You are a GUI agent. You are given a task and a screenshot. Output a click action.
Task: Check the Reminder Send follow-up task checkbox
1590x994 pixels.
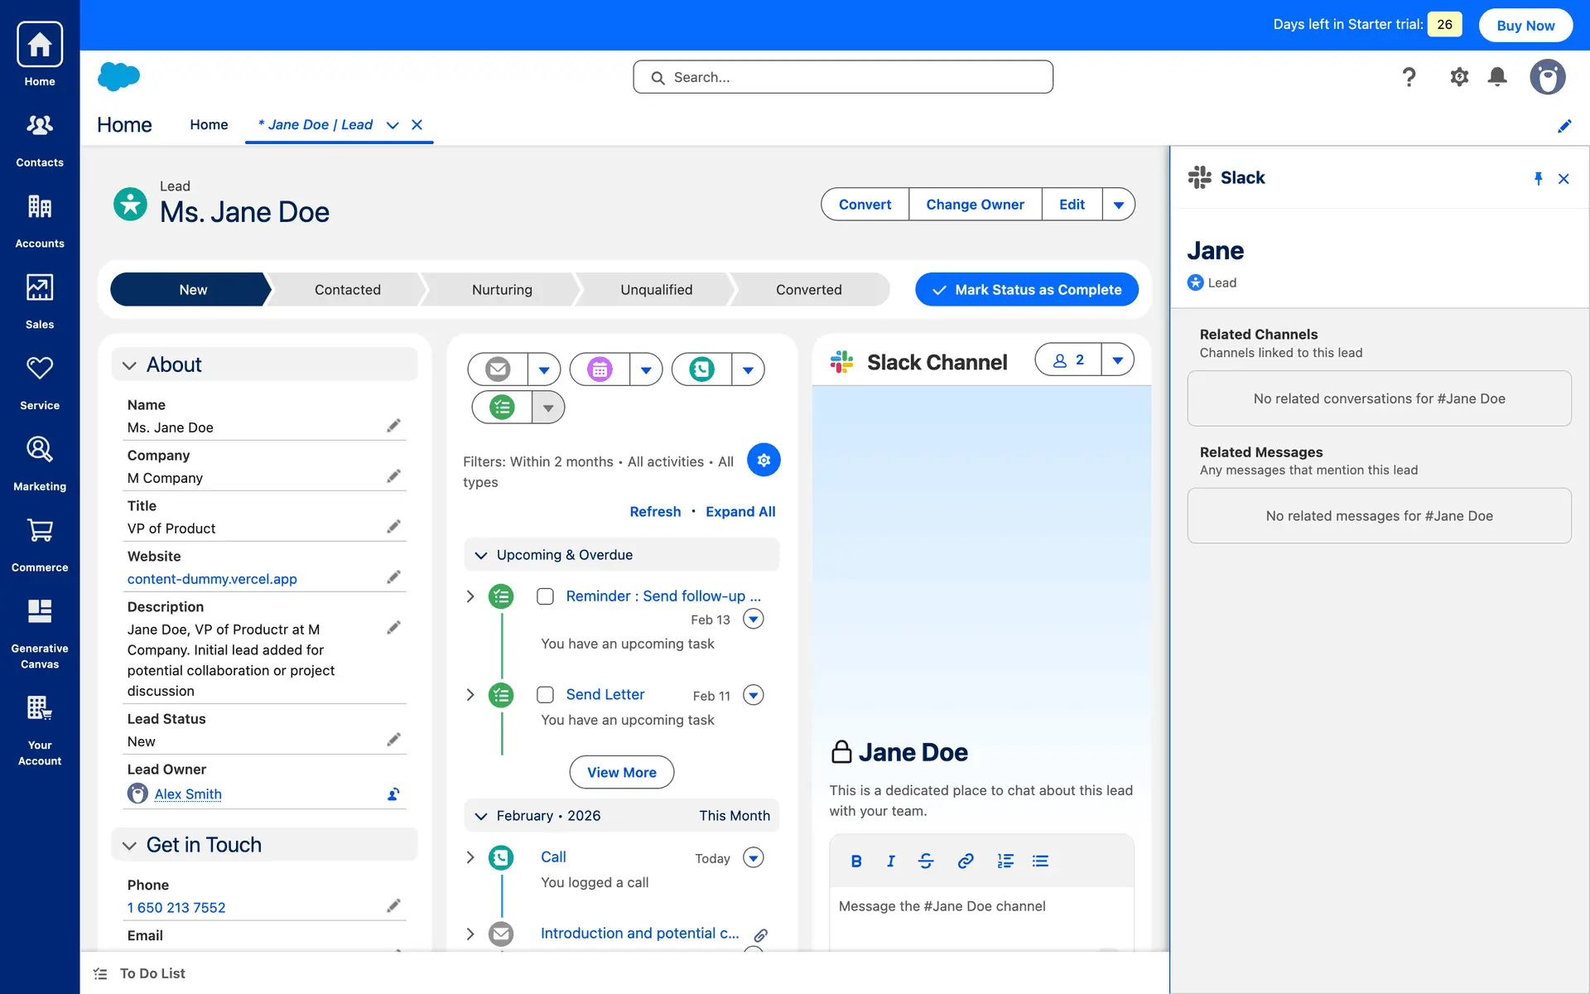click(545, 596)
